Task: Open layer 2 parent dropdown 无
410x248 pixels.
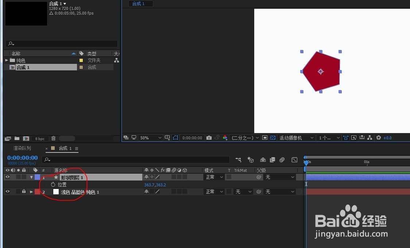Action: coord(279,191)
